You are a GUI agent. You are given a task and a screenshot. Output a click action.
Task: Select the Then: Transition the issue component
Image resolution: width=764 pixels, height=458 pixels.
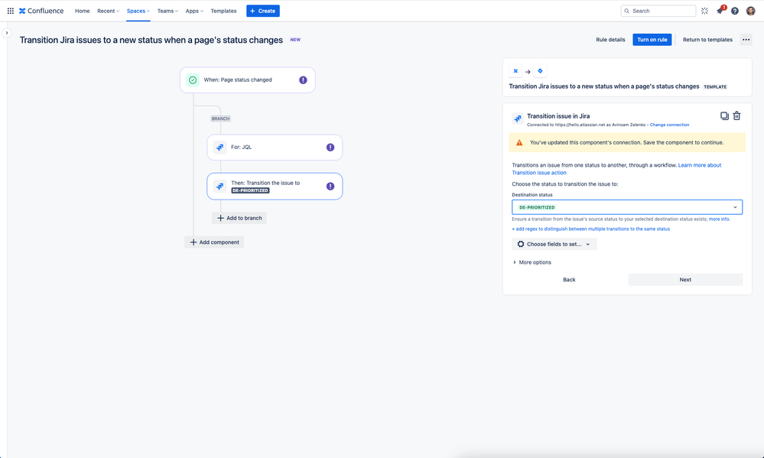click(275, 186)
